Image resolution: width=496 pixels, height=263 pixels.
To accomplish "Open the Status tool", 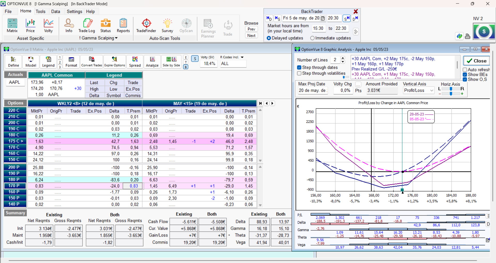I will [105, 26].
